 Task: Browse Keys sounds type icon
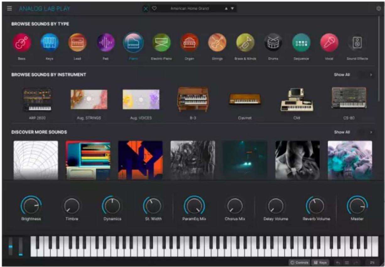(x=50, y=42)
